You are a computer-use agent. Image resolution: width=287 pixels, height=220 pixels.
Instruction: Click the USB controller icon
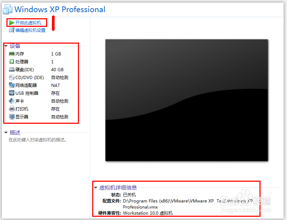click(11, 93)
